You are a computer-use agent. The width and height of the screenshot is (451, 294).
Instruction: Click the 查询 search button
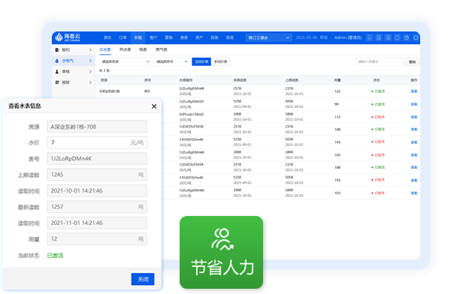pyautogui.click(x=412, y=61)
